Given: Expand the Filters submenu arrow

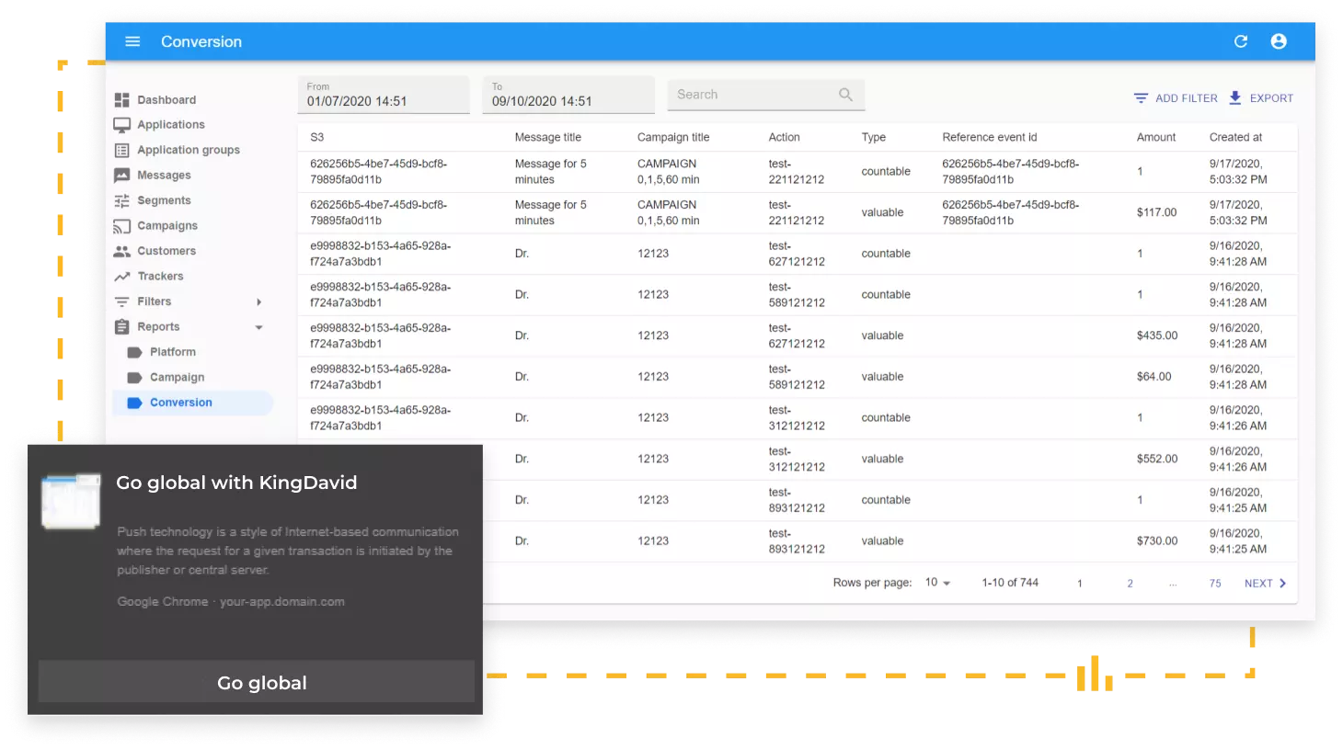Looking at the screenshot, I should pyautogui.click(x=258, y=301).
